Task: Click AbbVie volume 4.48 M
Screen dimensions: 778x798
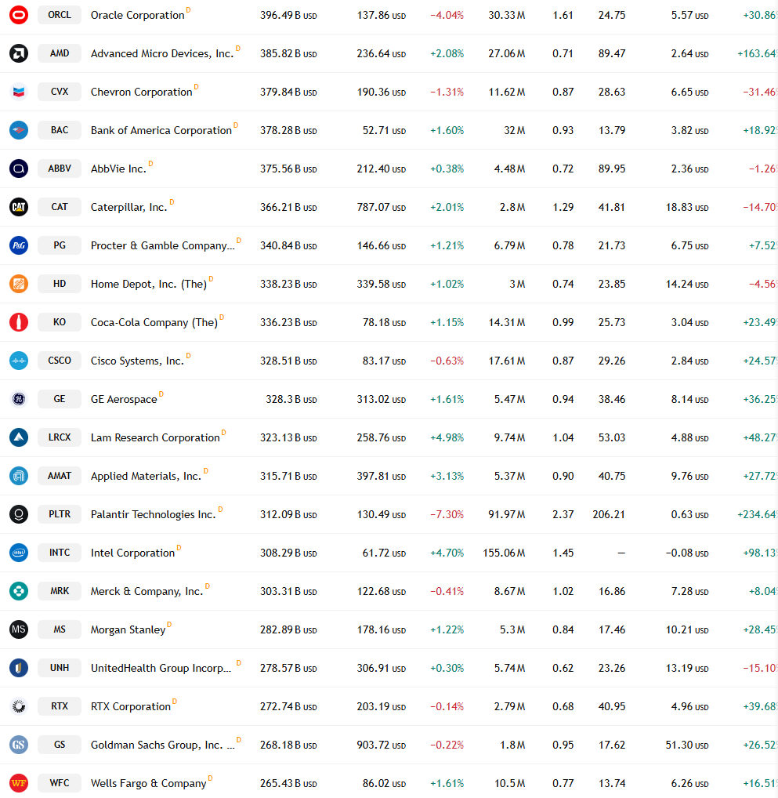Action: click(x=509, y=169)
